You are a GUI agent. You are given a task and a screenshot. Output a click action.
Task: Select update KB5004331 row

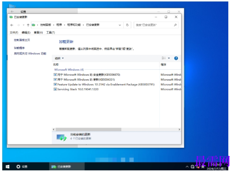[84, 79]
